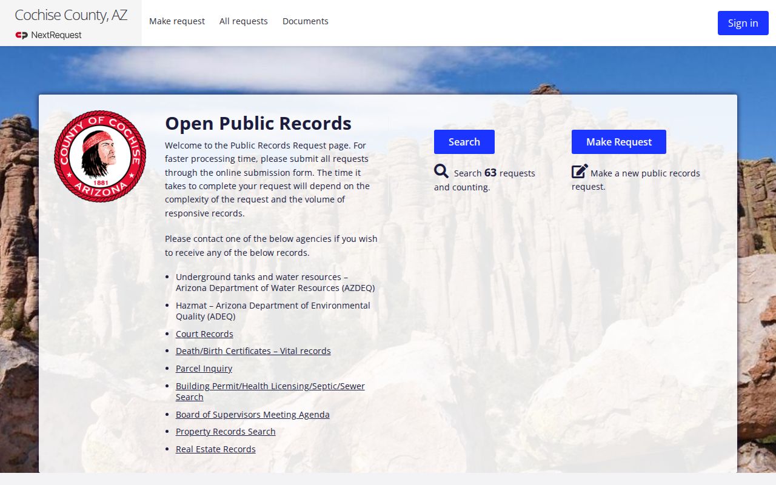Click the 'Make a new public records request' text
The height and width of the screenshot is (485, 776).
(x=636, y=179)
